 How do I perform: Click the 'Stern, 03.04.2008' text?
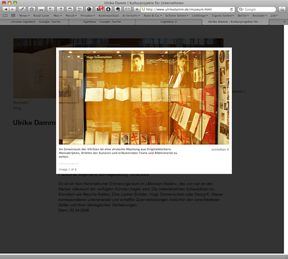click(74, 210)
